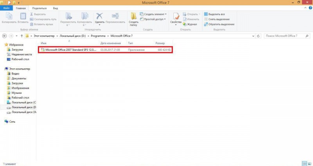Sort by the Тип column header
Image resolution: width=313 pixels, height=166 pixels.
131,43
